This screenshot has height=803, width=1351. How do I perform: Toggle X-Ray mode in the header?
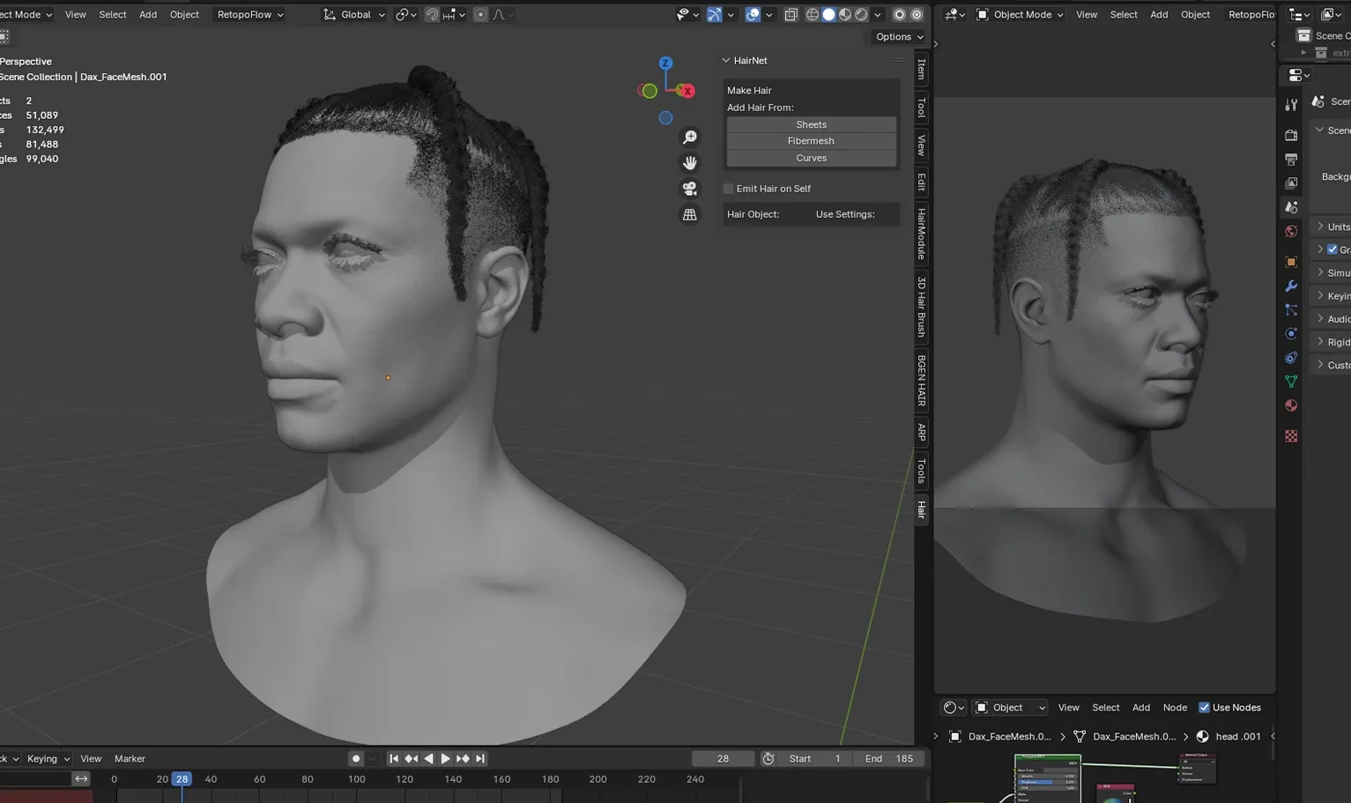pos(791,14)
